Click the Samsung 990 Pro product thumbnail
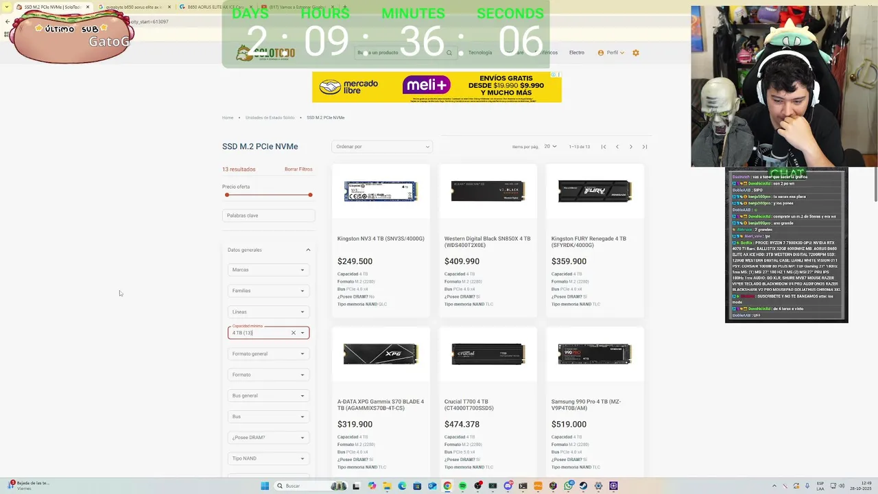This screenshot has height=494, width=878. point(595,354)
